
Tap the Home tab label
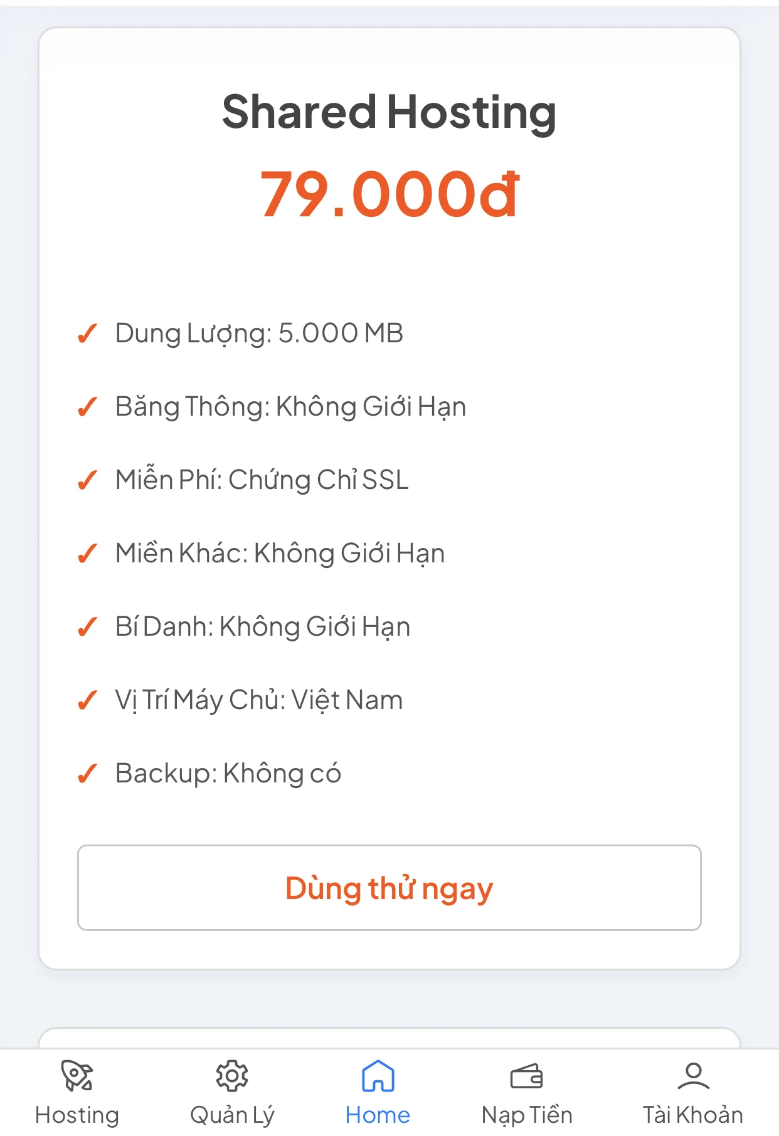378,1115
